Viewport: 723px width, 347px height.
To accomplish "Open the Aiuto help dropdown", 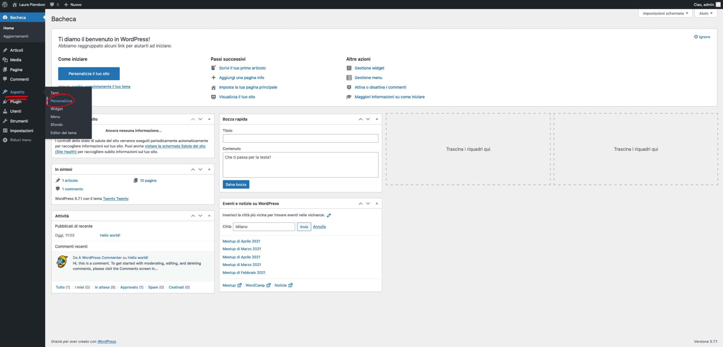I will (x=706, y=13).
